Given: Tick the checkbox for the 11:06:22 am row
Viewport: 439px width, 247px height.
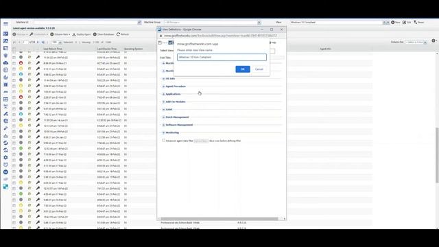Looking at the screenshot, I should 14,58.
